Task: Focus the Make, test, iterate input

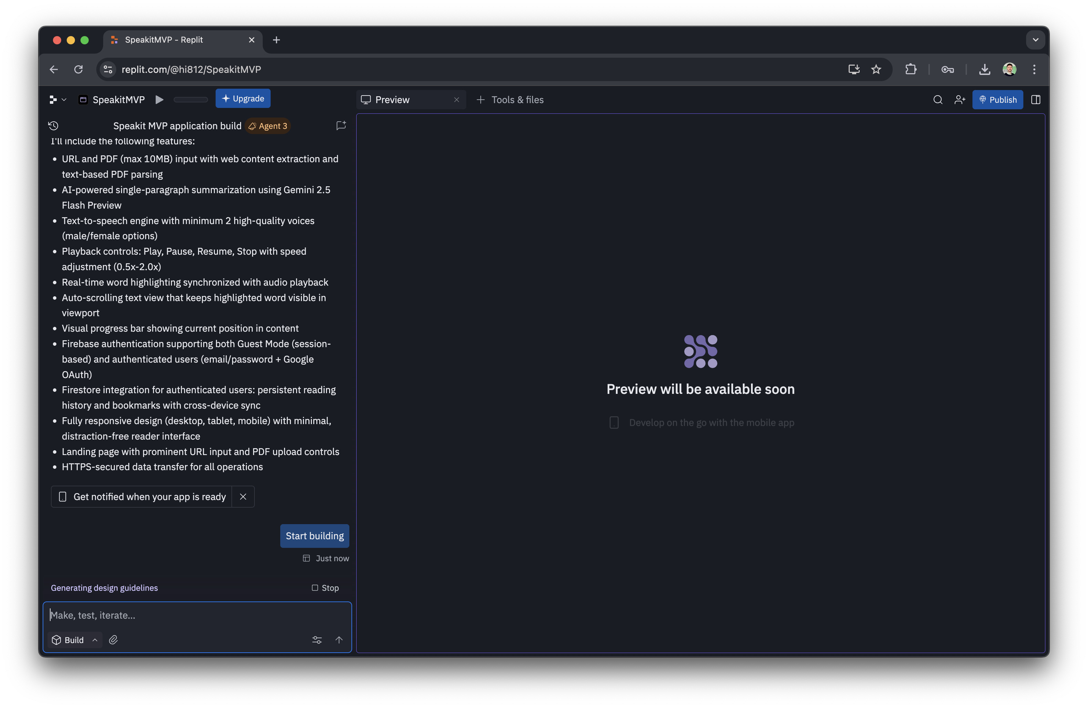Action: [197, 615]
